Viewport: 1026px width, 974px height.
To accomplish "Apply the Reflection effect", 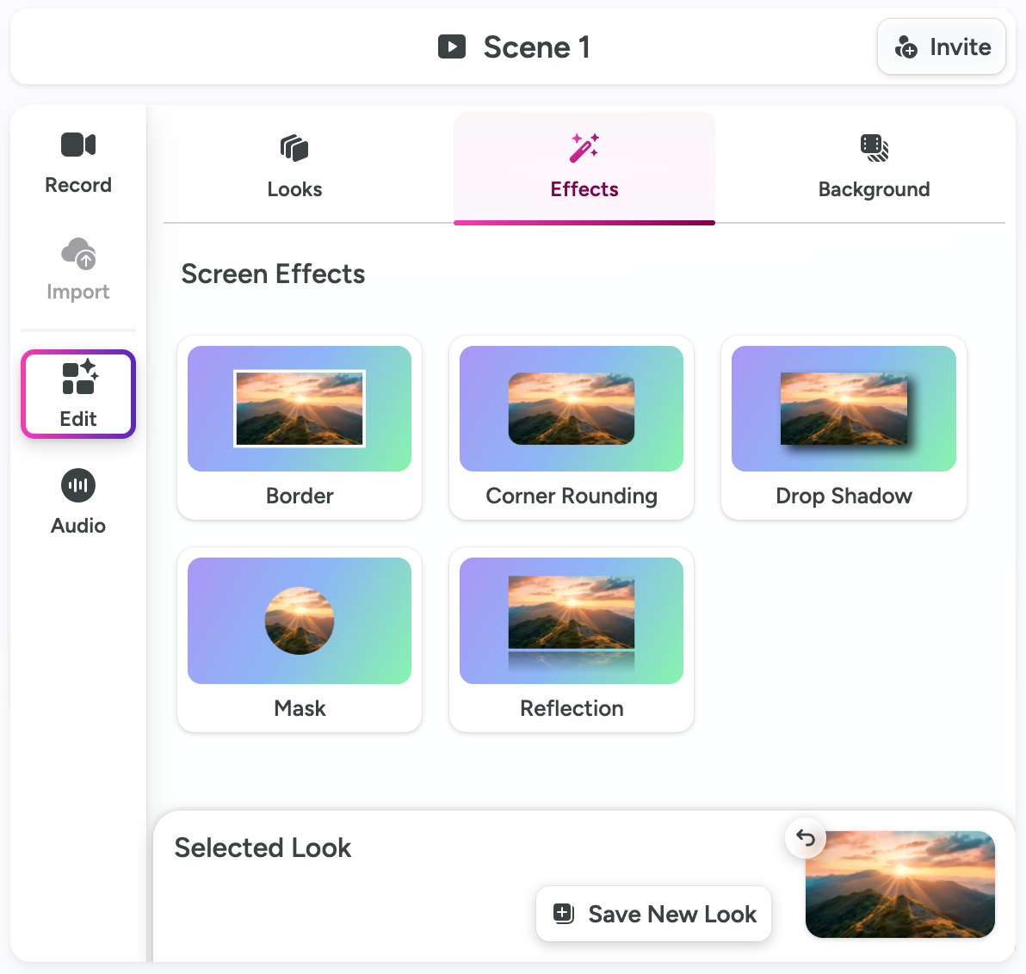I will [x=572, y=640].
